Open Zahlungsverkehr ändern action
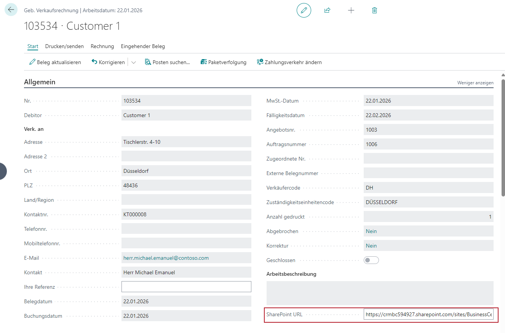Screen dimensions: 505x333 click(x=289, y=62)
